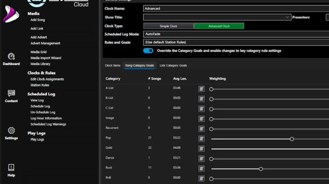Screen dimensions: 329x184
Task: Click the Recurrent category name
Action: click(112, 127)
